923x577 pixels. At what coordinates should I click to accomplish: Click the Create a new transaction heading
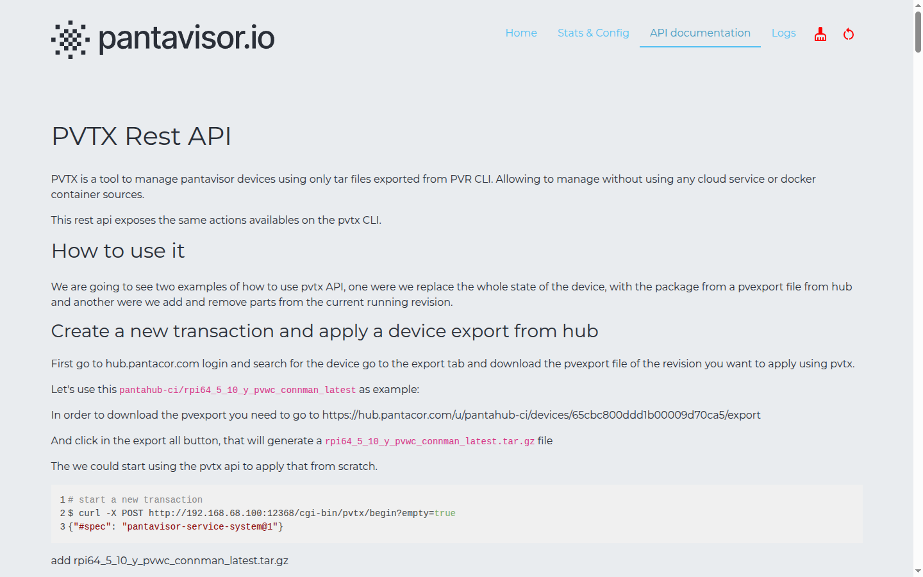(x=324, y=331)
